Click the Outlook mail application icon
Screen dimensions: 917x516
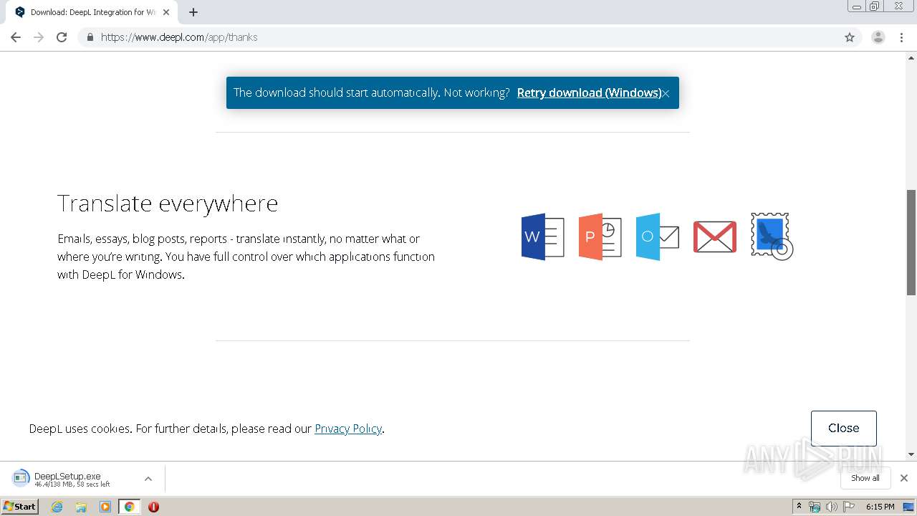657,236
